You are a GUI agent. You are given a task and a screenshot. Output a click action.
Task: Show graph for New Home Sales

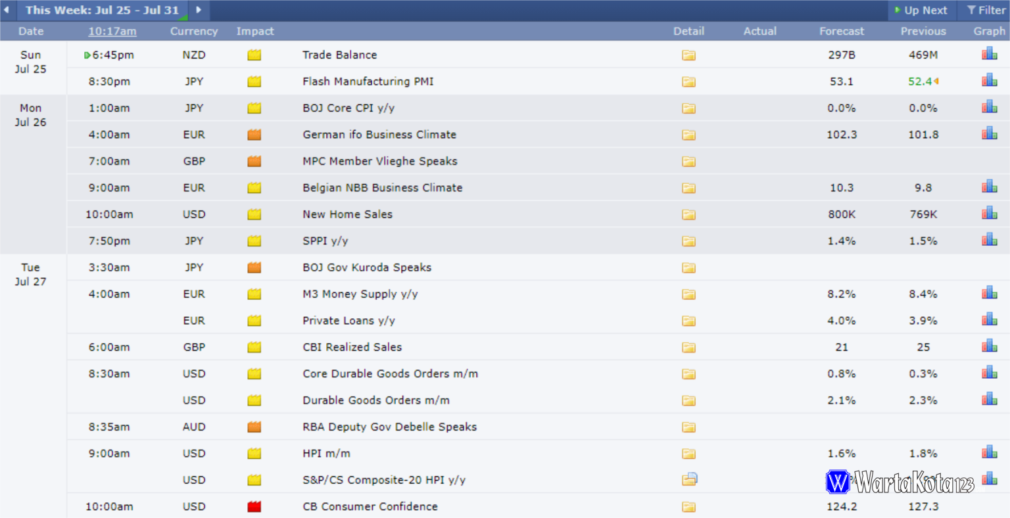pos(989,213)
